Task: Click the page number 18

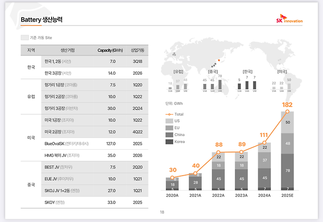Action: 162,212
